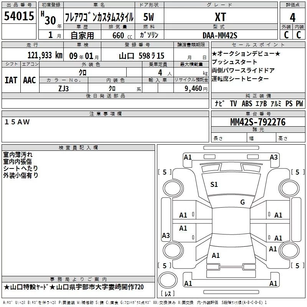
Task: Click the アルミ alloy wheel label
Action: [276, 104]
